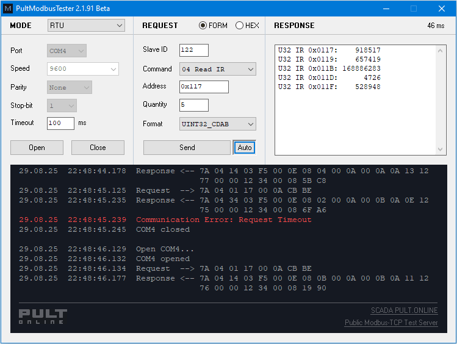
Task: Click the Timeout field showing 100
Action: coord(60,123)
